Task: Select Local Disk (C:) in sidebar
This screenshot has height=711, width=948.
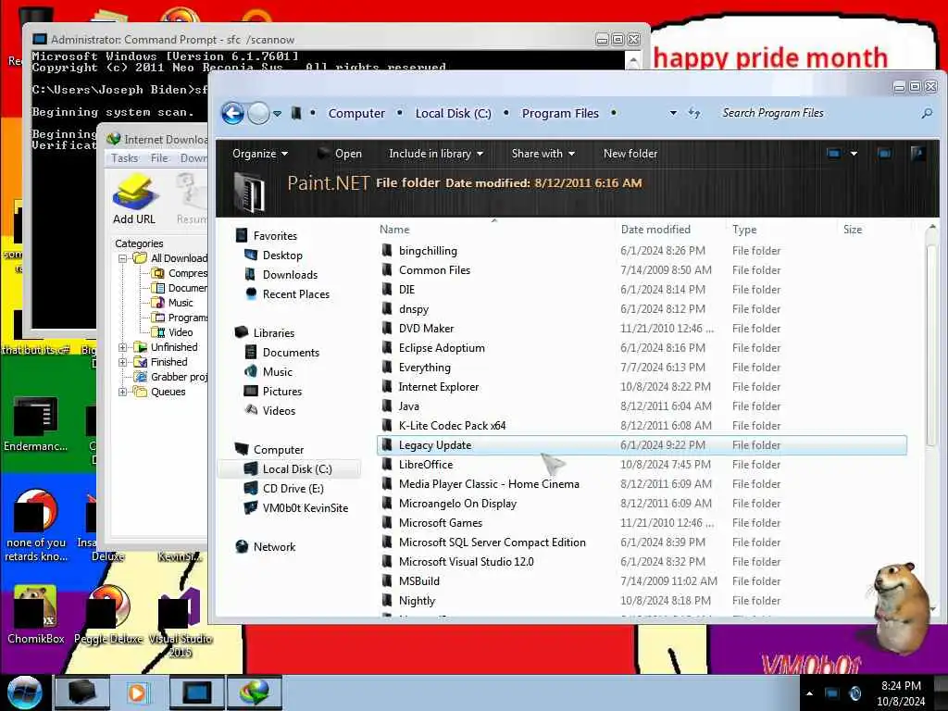Action: 297,469
